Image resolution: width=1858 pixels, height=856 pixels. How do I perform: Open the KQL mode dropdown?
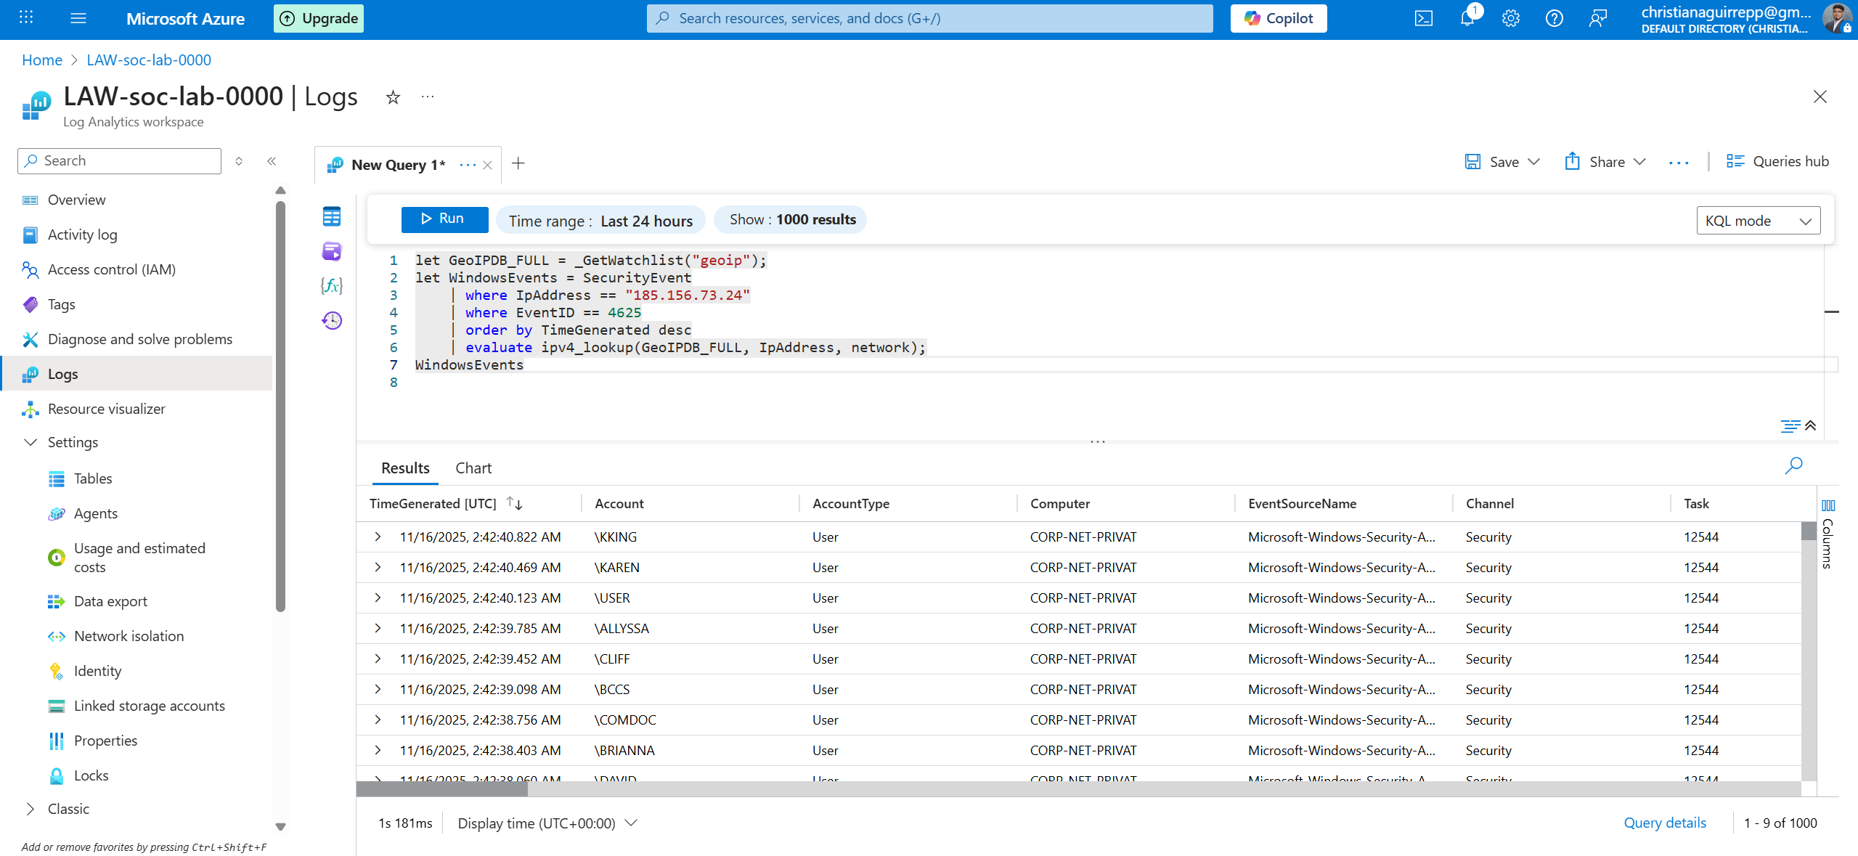1758,220
